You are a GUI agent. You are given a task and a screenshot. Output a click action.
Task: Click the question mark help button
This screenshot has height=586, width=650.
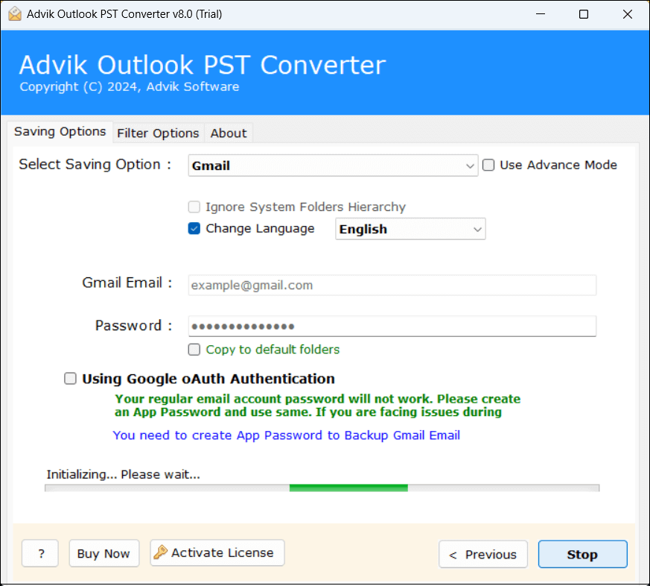point(40,553)
